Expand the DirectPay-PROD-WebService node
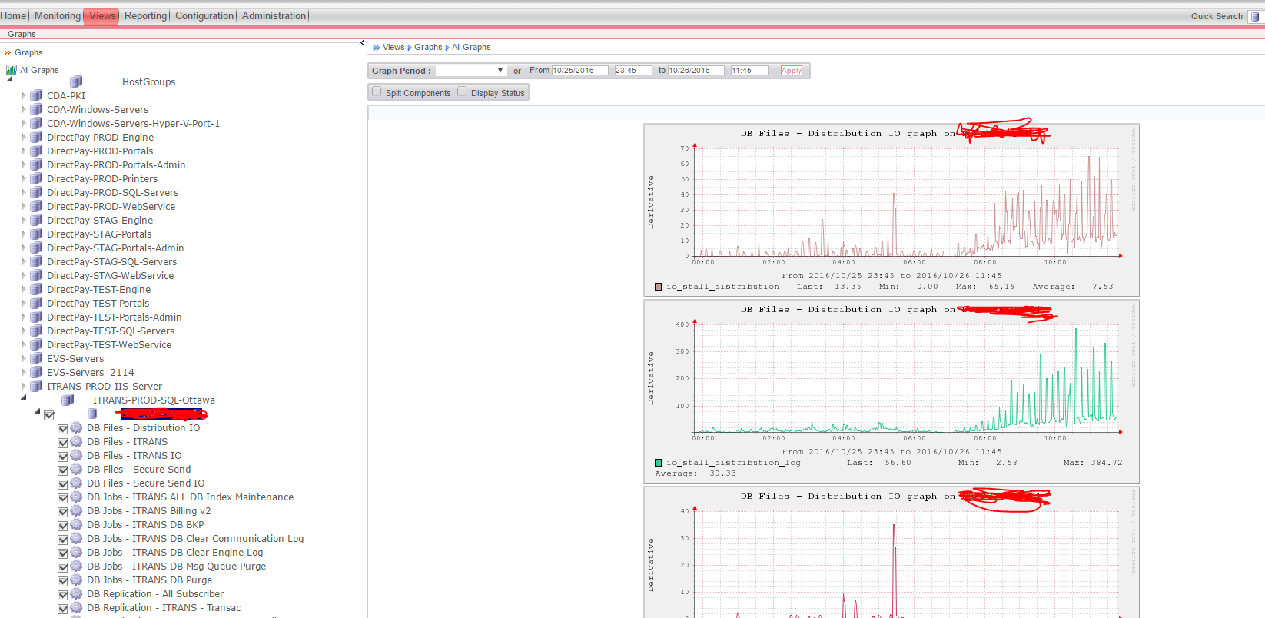 click(23, 207)
